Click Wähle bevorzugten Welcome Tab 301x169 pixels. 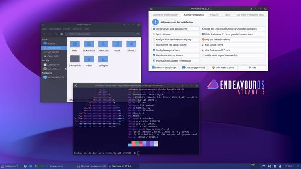233,56
